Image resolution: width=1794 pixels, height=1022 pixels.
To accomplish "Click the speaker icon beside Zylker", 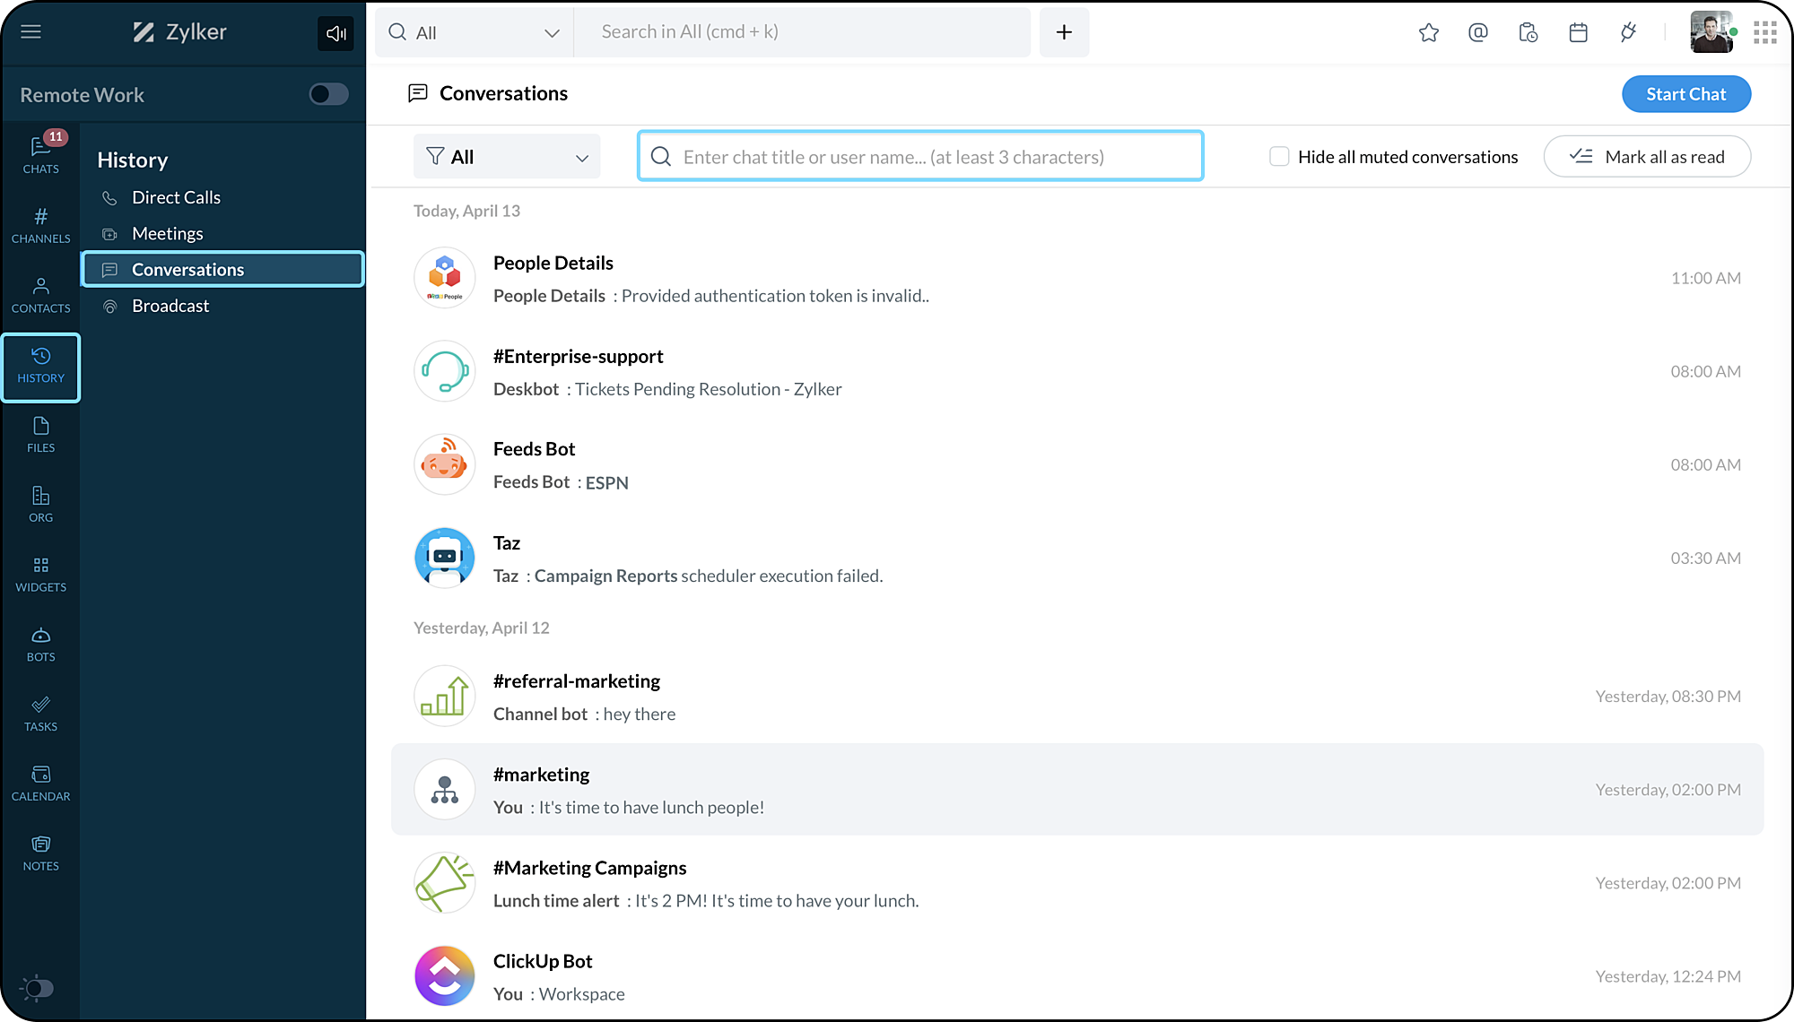I will 336,33.
